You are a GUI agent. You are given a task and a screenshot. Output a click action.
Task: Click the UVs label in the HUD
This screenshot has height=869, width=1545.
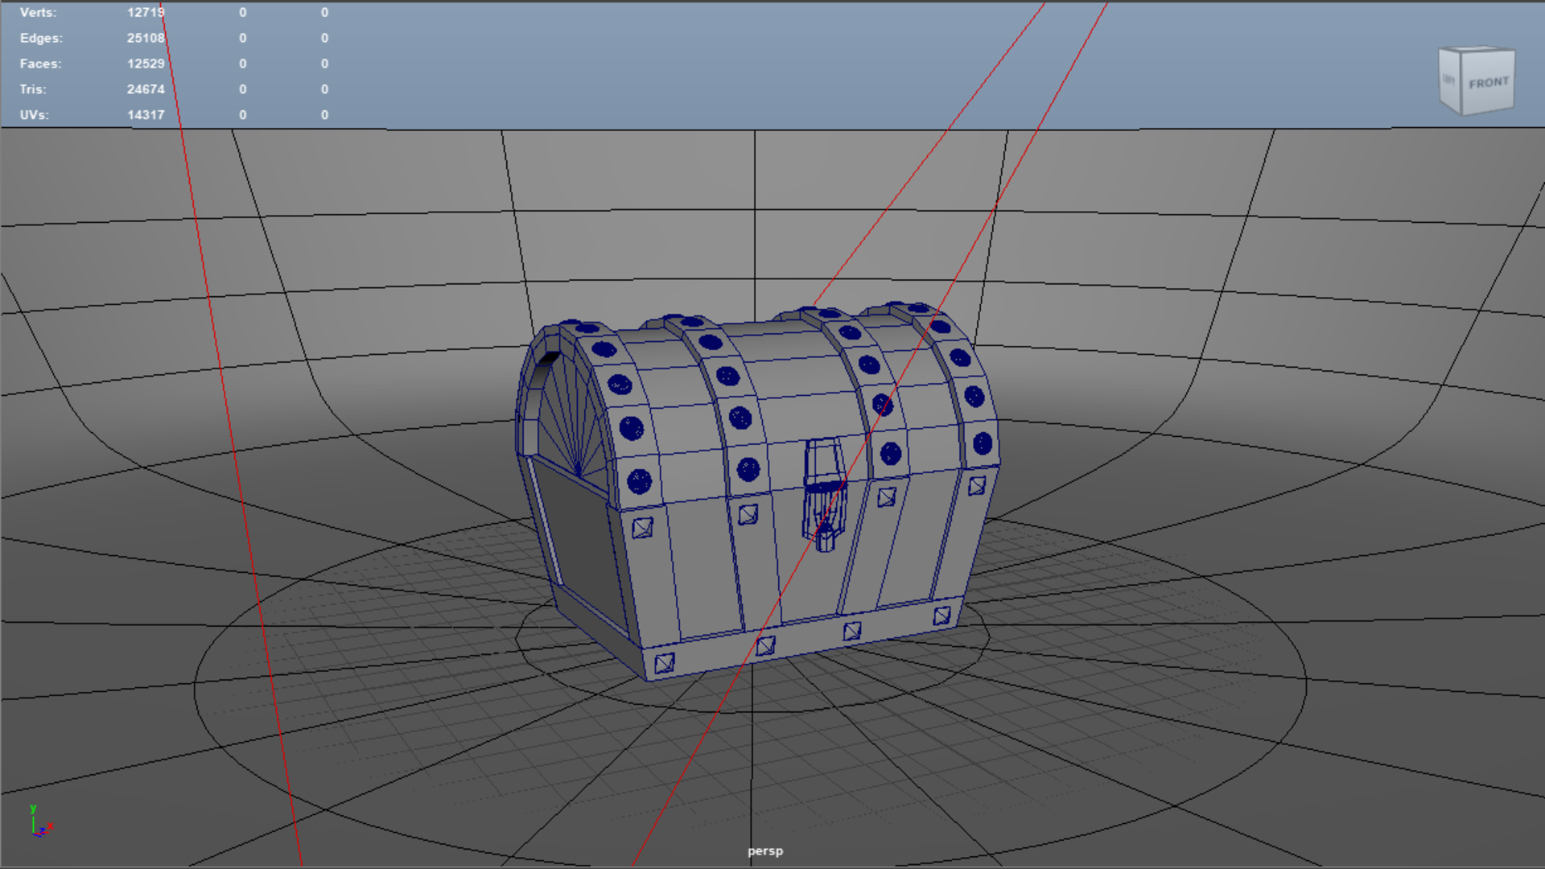tap(35, 115)
